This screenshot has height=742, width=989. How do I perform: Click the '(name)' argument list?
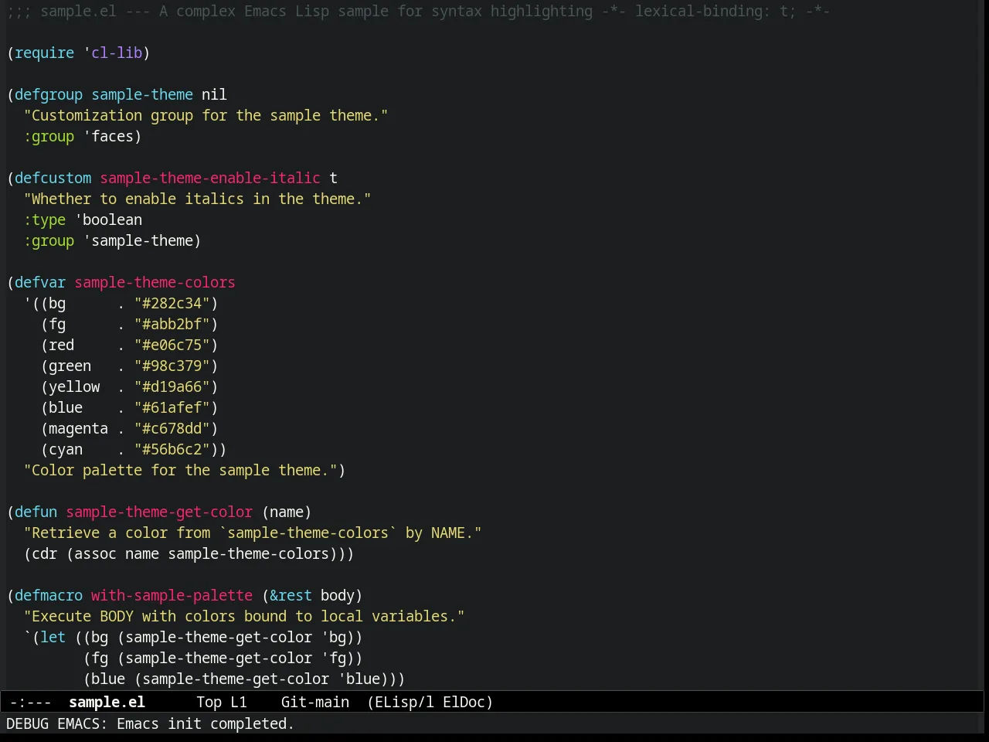point(287,512)
